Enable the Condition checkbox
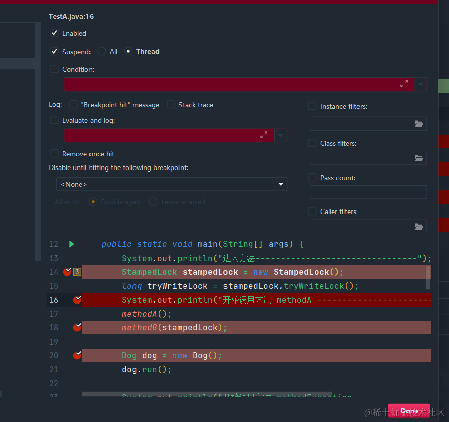The image size is (449, 422). [54, 69]
